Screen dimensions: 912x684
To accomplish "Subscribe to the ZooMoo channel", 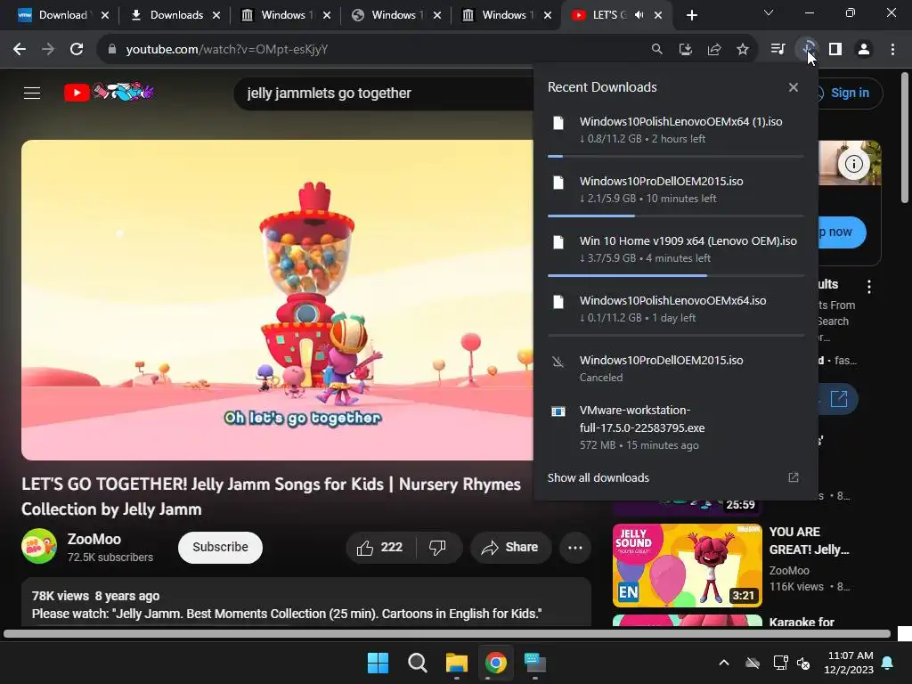I will click(221, 548).
